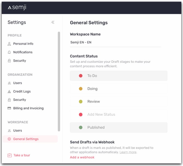The width and height of the screenshot is (183, 166).
Task: Open the Learn more link
Action: pos(128,152)
